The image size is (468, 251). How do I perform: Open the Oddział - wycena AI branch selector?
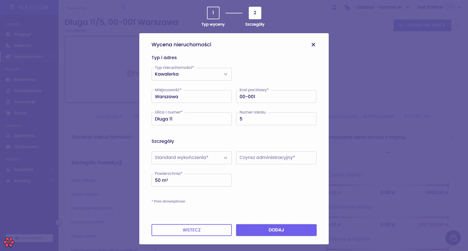coord(383,7)
